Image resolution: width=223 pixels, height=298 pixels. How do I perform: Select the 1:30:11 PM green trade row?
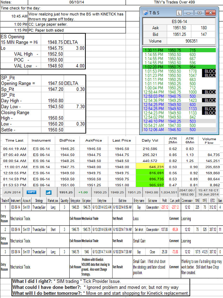pyautogui.click(x=179, y=50)
